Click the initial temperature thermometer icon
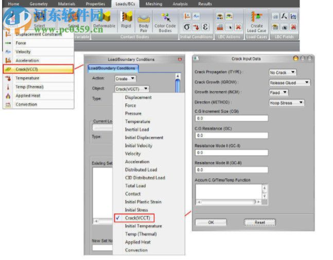The height and width of the screenshot is (260, 333). (196, 27)
